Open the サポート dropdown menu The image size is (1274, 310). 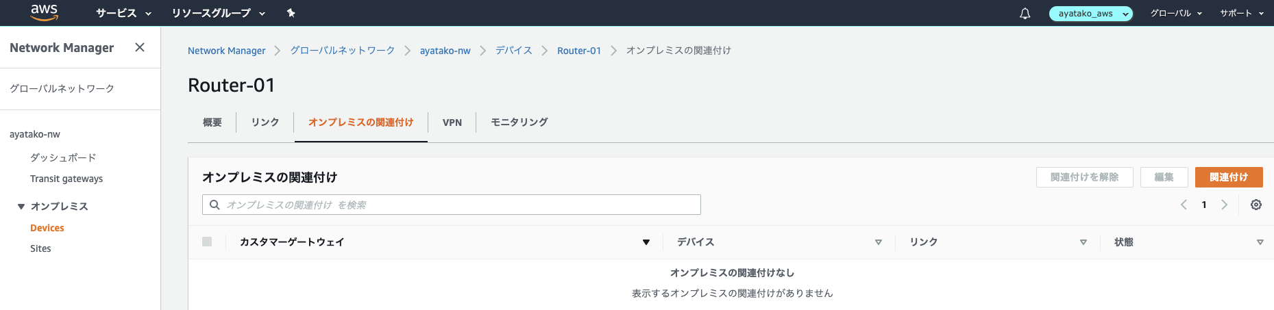coord(1242,13)
